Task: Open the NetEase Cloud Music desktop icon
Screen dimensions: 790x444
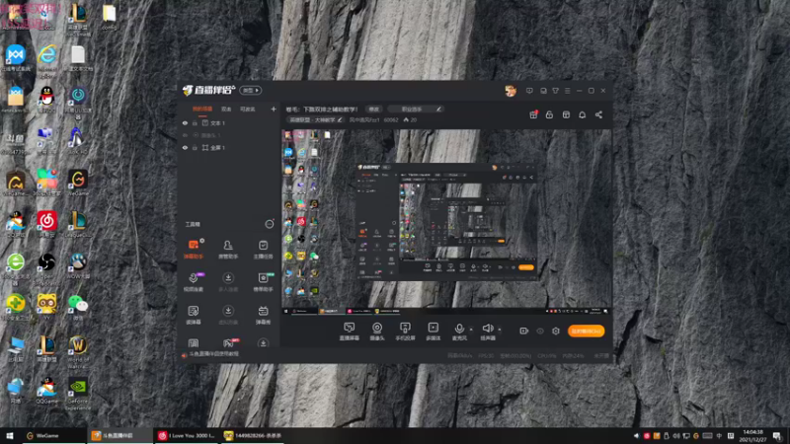Action: (46, 224)
